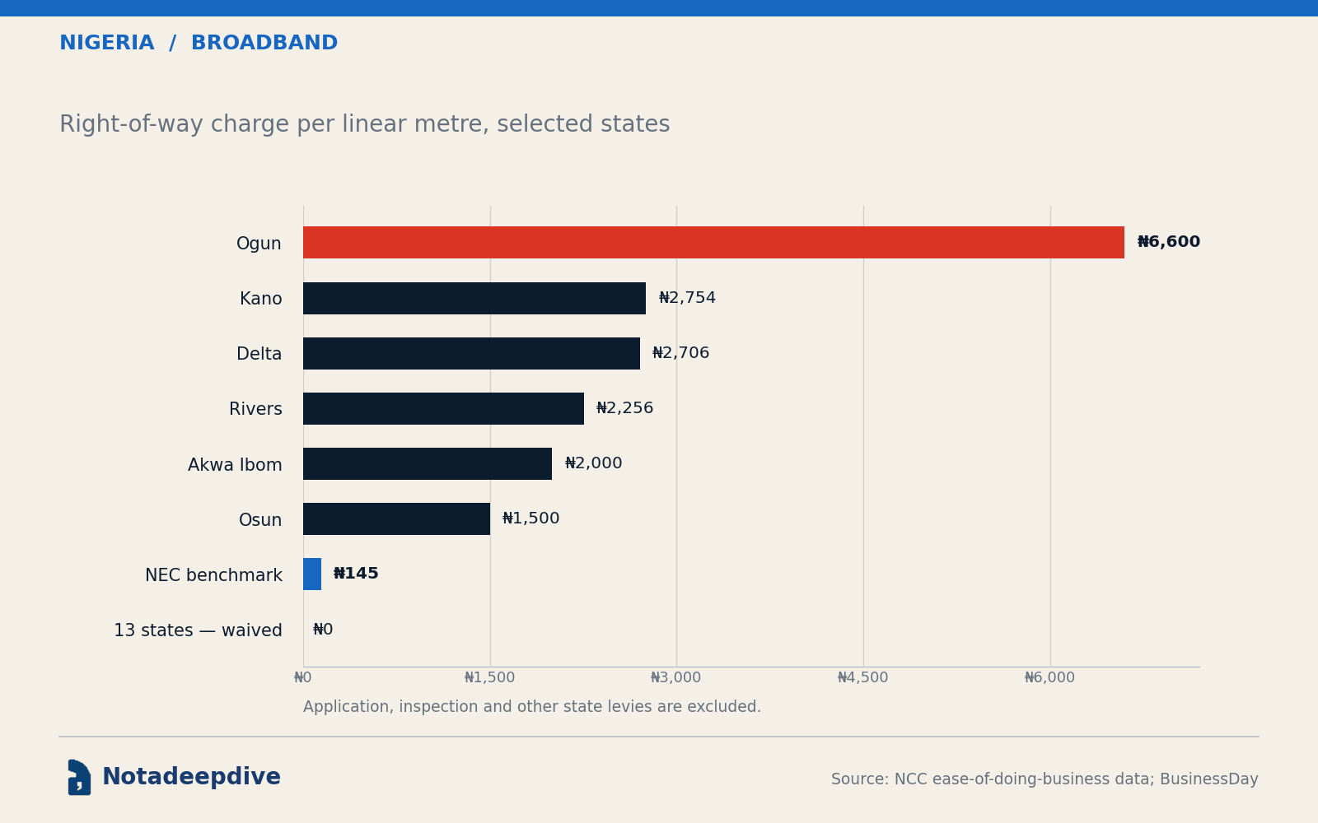
Task: Click the Notadeepdive logo icon
Action: (79, 777)
